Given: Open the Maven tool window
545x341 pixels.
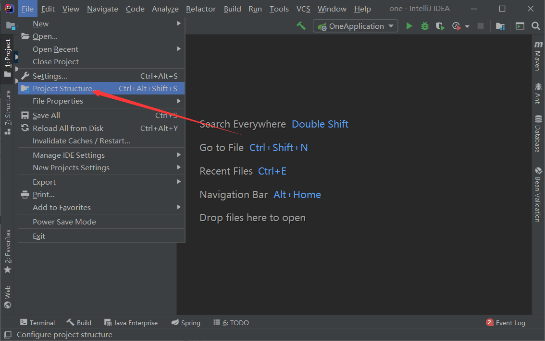Looking at the screenshot, I should coord(538,56).
